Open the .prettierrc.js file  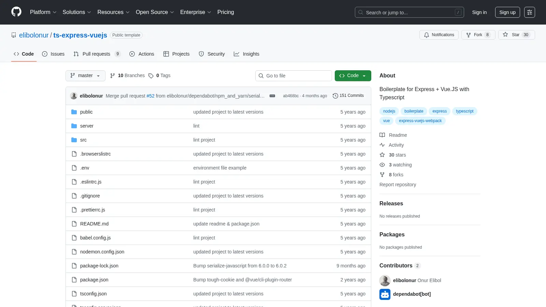92,210
